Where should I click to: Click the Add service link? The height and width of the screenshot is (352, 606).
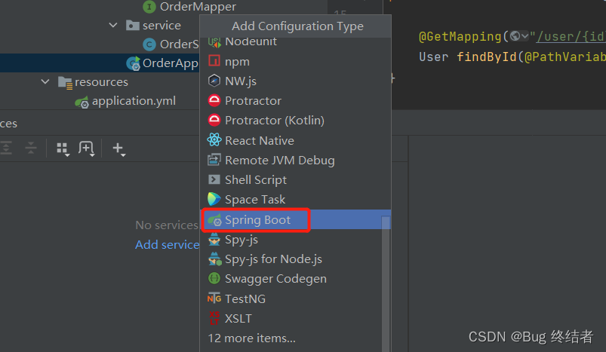click(167, 244)
